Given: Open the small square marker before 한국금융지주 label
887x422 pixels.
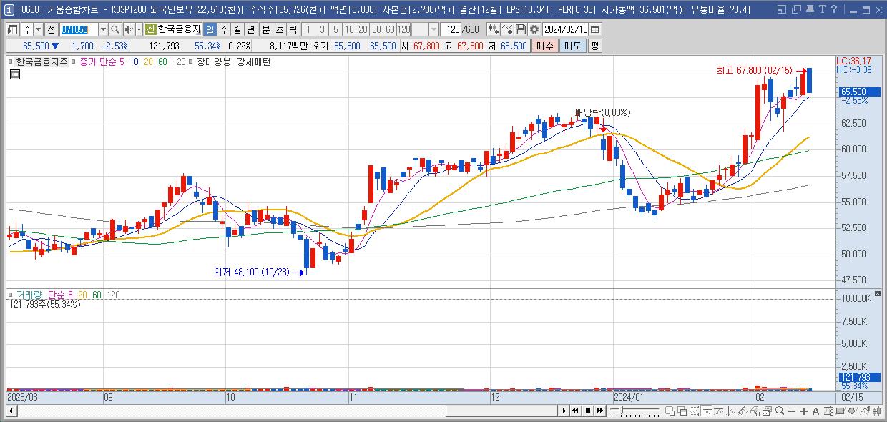Looking at the screenshot, I should click(11, 62).
